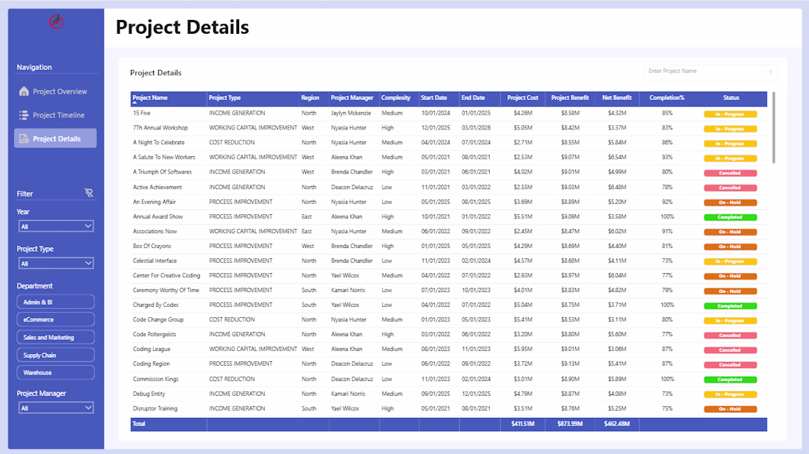This screenshot has width=809, height=454.
Task: Click In-Progress status badge for 15 Five
Action: pyautogui.click(x=730, y=114)
